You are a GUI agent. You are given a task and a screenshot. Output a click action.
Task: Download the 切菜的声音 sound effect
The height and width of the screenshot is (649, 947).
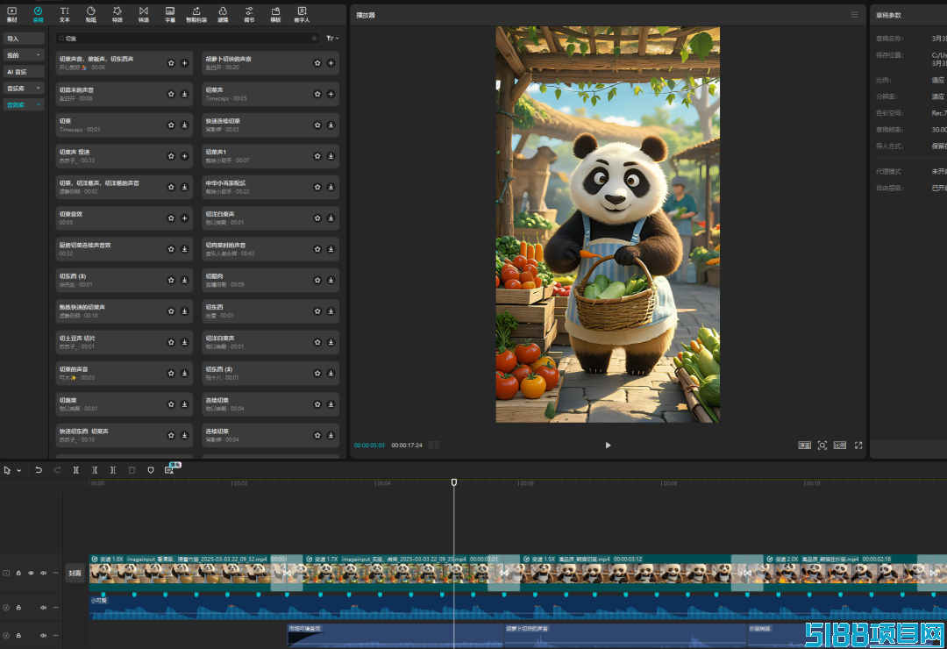[185, 374]
